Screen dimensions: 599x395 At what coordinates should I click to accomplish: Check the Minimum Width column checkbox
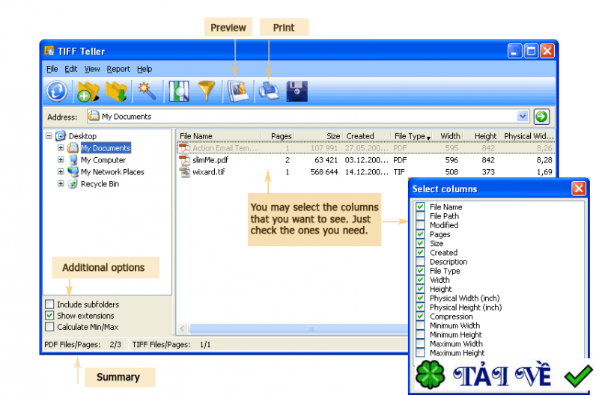click(420, 325)
